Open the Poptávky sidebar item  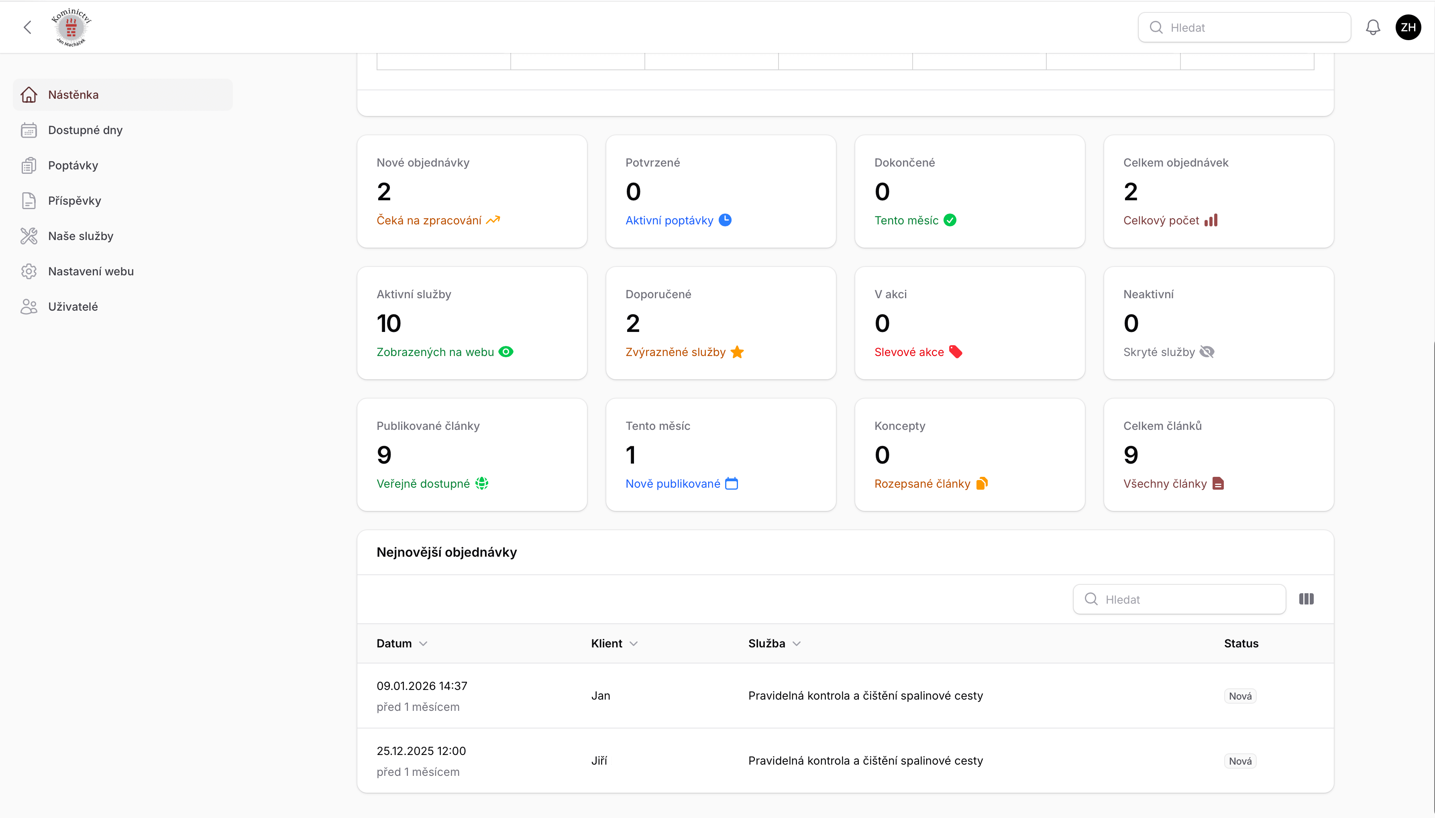click(x=73, y=165)
